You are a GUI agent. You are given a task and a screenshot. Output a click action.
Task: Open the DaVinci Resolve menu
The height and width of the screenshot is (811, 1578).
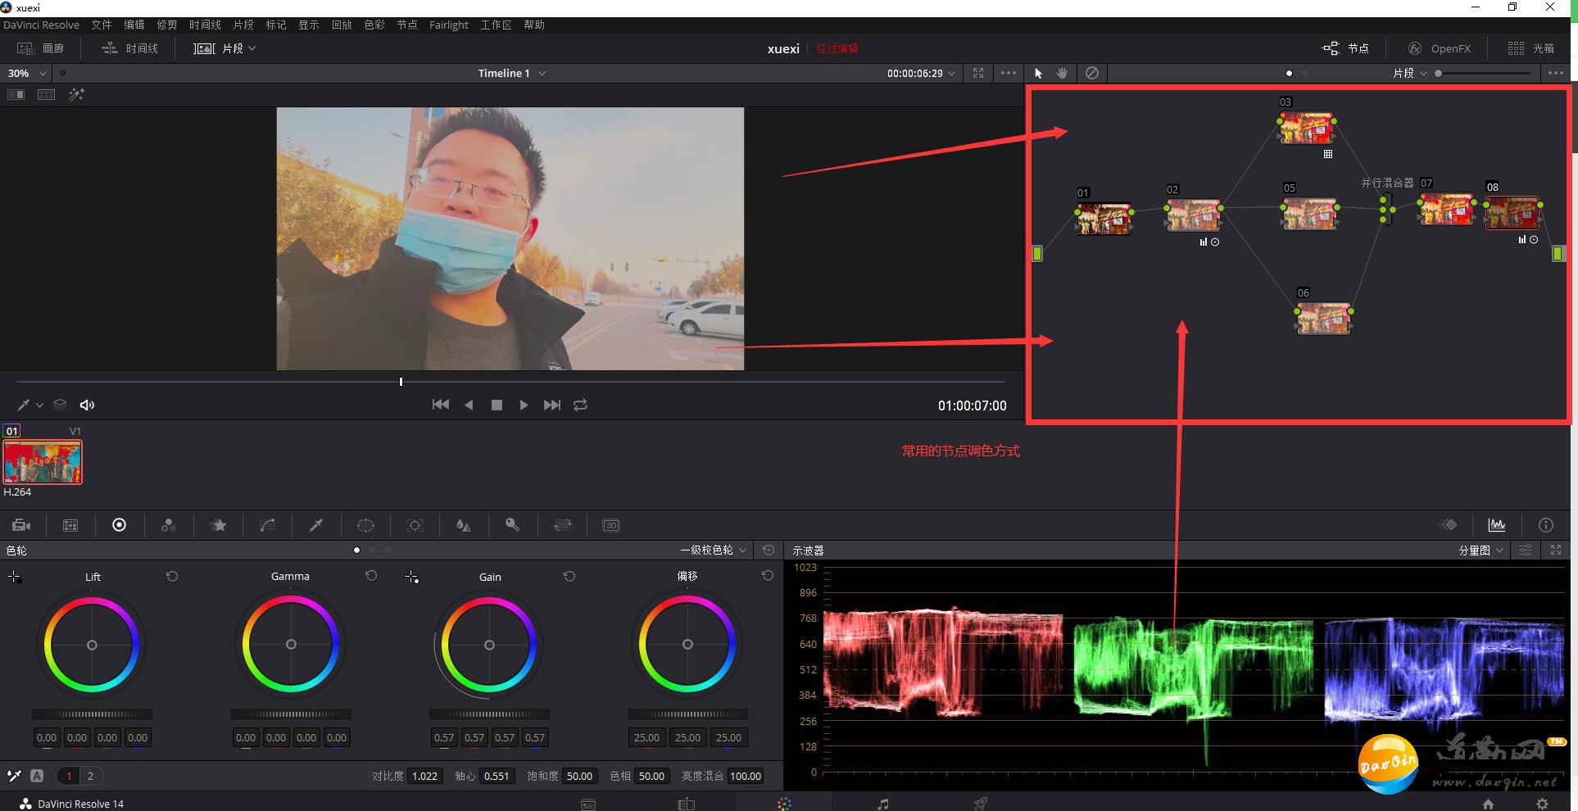click(41, 25)
